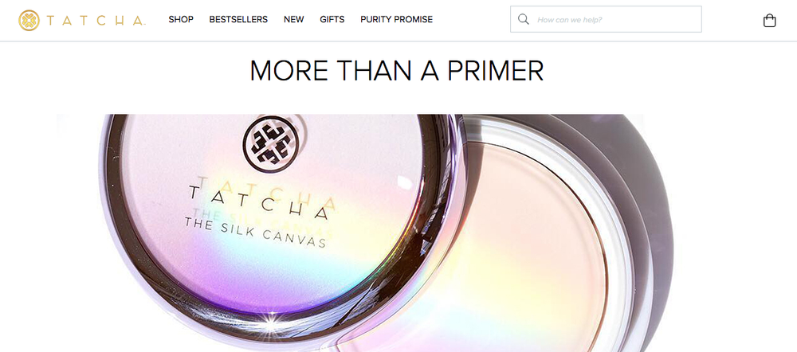Click THE SILK CANVAS text on lid

coord(255,232)
